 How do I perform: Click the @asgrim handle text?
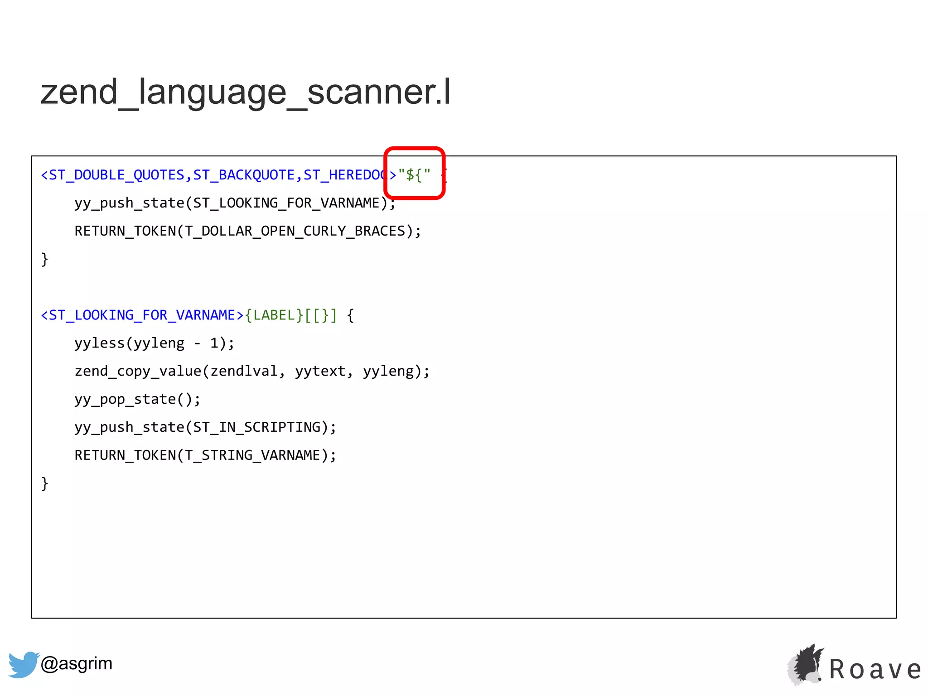coord(76,663)
